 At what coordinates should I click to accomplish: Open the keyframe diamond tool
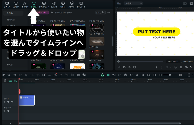[x=67, y=75]
